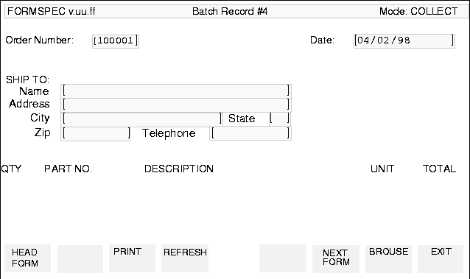Click the Mode: COLLECT status indicator
The width and height of the screenshot is (470, 279).
point(418,11)
